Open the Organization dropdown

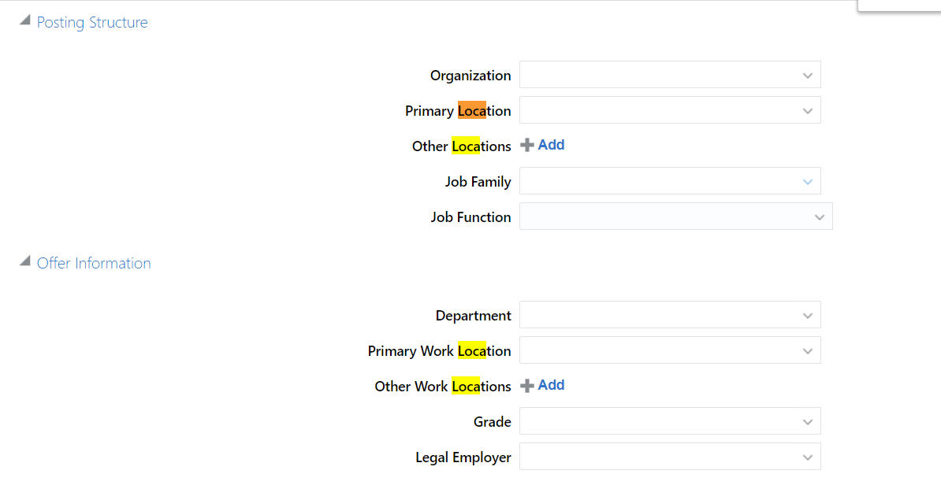pos(670,75)
